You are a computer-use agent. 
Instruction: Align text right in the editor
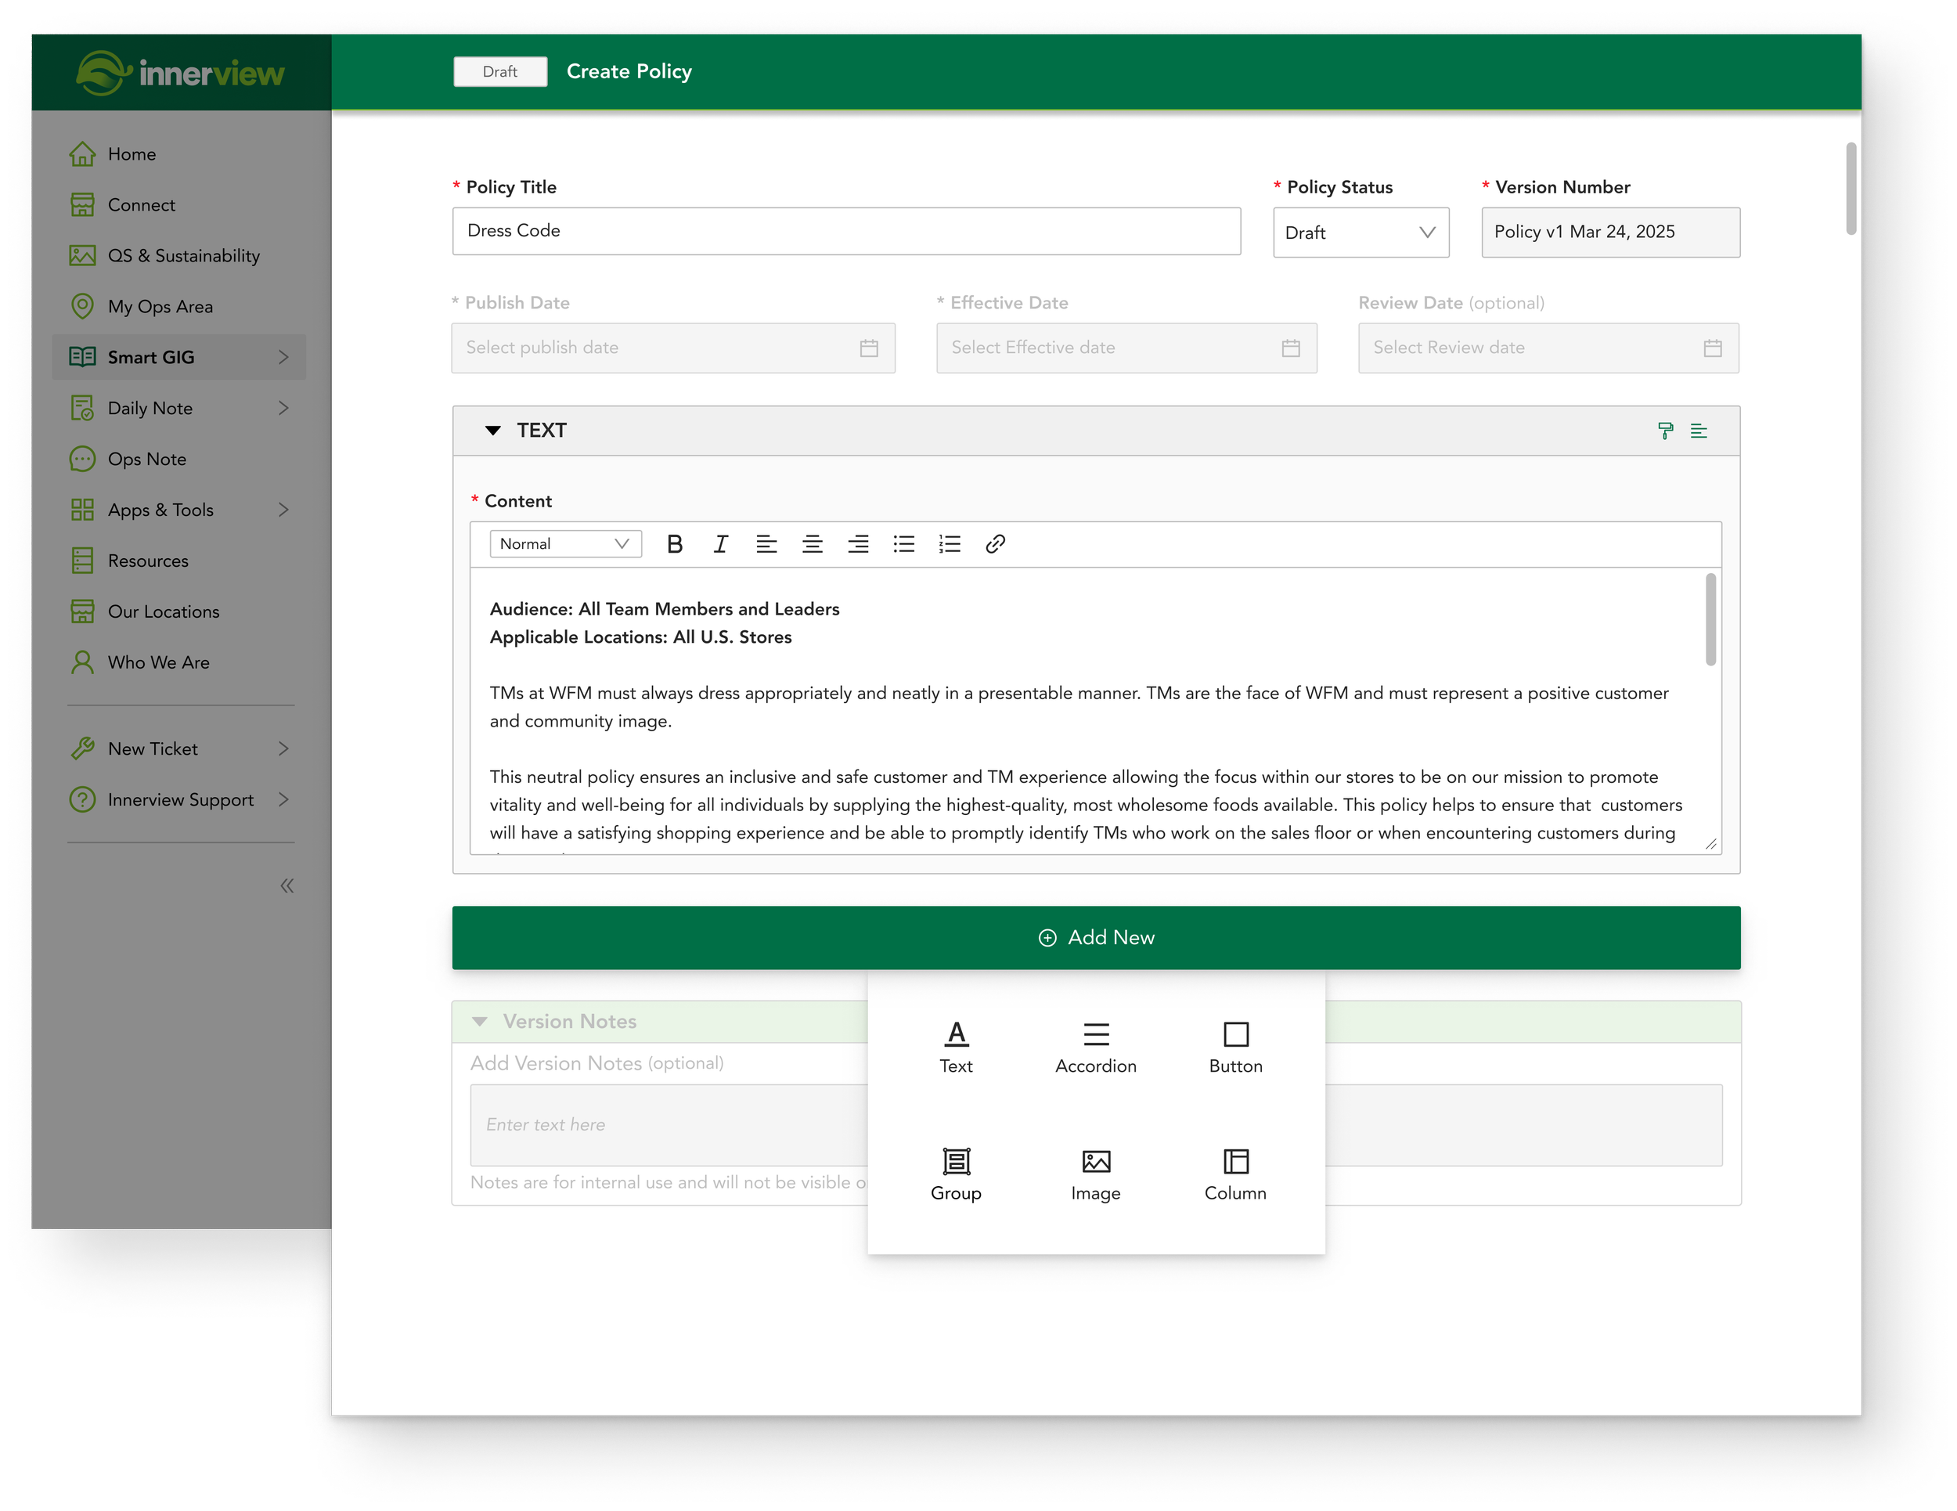point(857,544)
